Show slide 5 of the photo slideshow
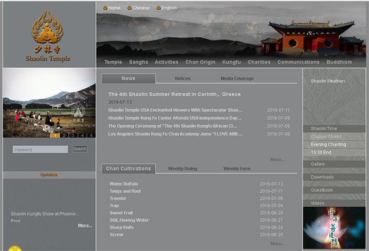This screenshot has width=369, height=251. tap(91, 135)
